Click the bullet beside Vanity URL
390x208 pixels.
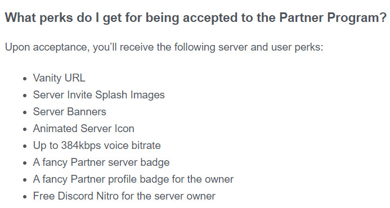click(x=25, y=79)
